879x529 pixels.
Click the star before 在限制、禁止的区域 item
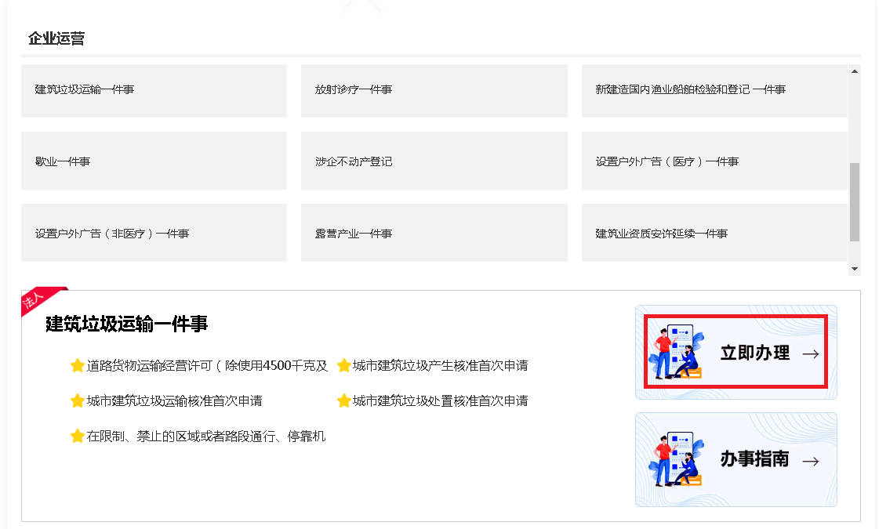click(76, 436)
